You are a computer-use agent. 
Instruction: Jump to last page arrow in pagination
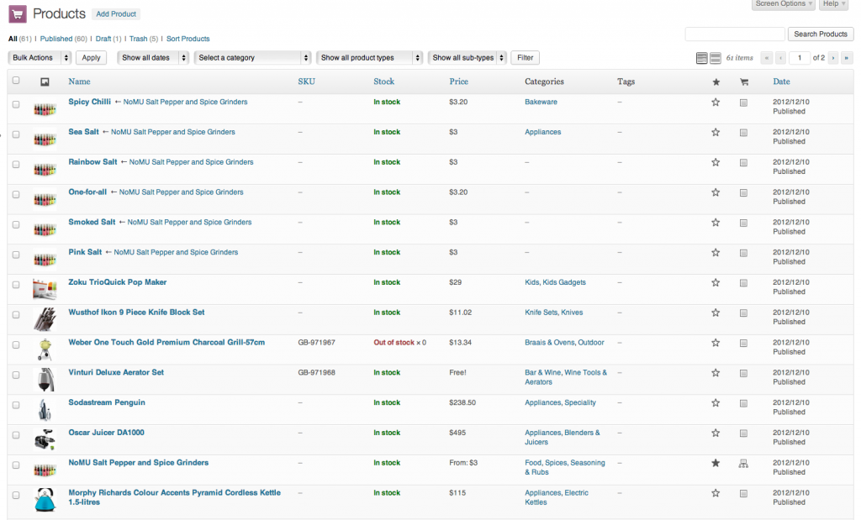pyautogui.click(x=847, y=58)
